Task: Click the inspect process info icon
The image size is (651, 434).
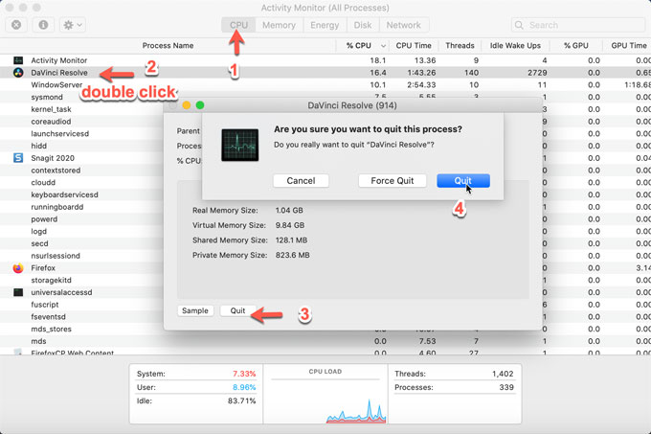Action: [44, 25]
